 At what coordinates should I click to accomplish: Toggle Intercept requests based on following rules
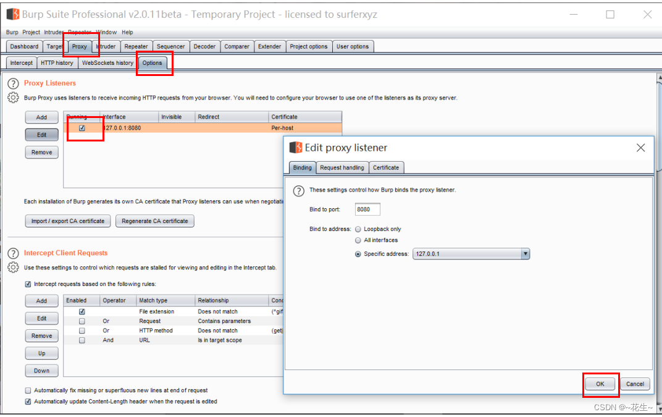pyautogui.click(x=28, y=284)
